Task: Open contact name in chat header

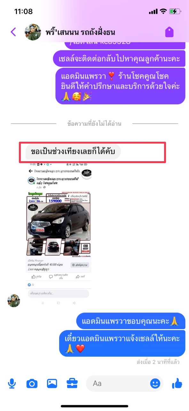Action: point(80,32)
